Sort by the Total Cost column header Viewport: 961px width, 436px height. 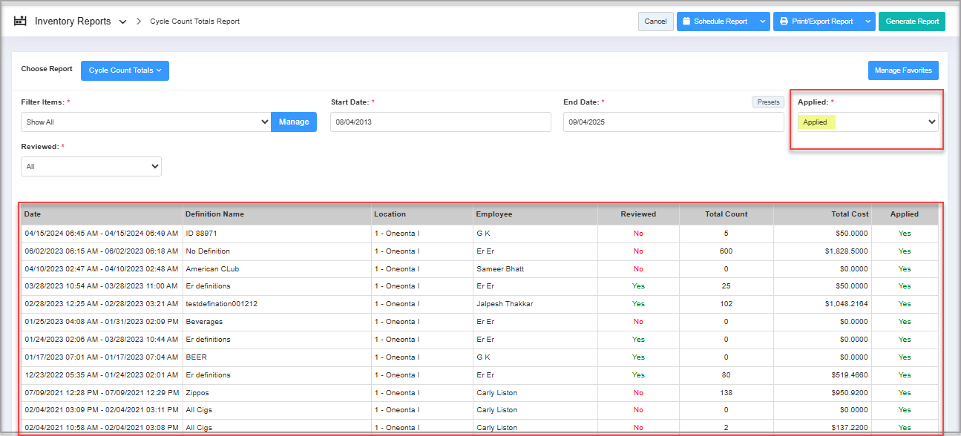point(849,214)
